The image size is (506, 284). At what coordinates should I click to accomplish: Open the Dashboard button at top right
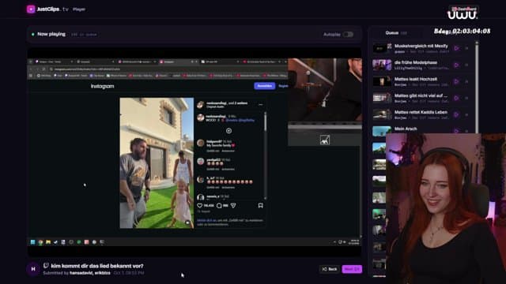point(464,9)
